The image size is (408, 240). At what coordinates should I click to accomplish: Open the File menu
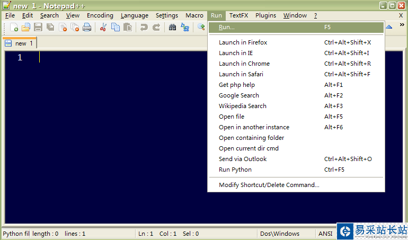(10, 15)
